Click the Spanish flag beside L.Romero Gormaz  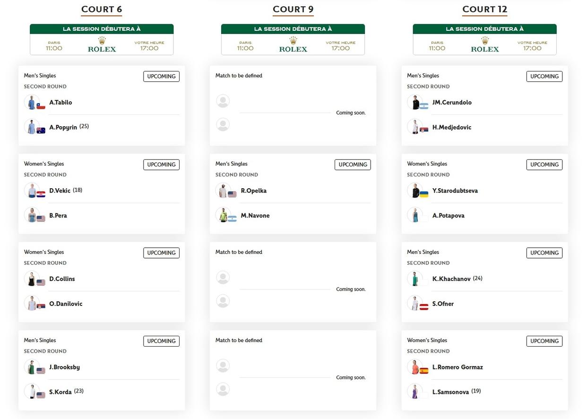click(424, 371)
